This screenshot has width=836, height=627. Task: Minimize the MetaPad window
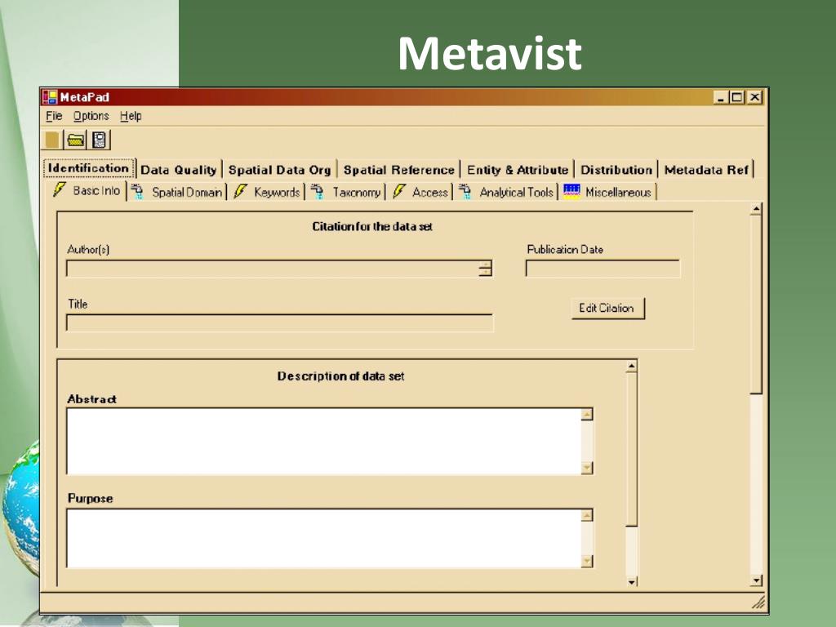click(721, 97)
